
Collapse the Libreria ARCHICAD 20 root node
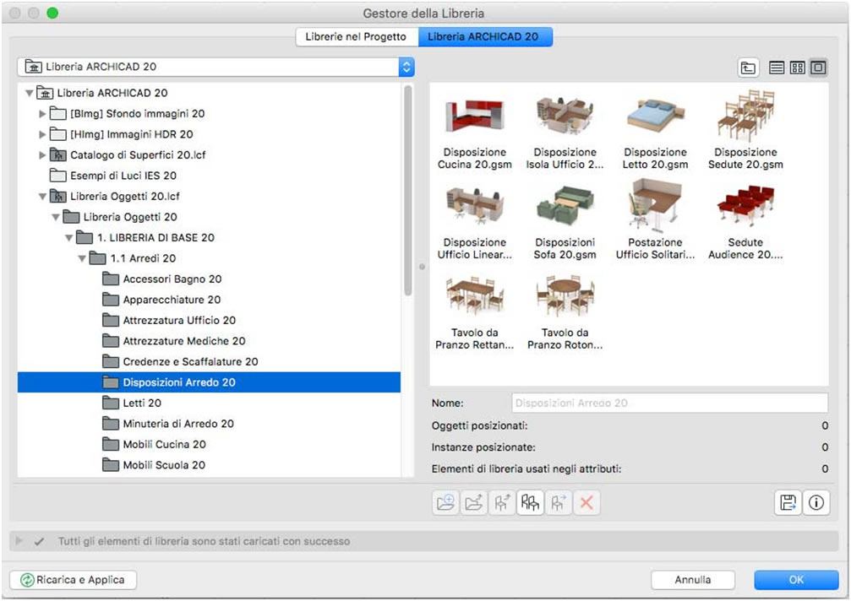(x=30, y=93)
